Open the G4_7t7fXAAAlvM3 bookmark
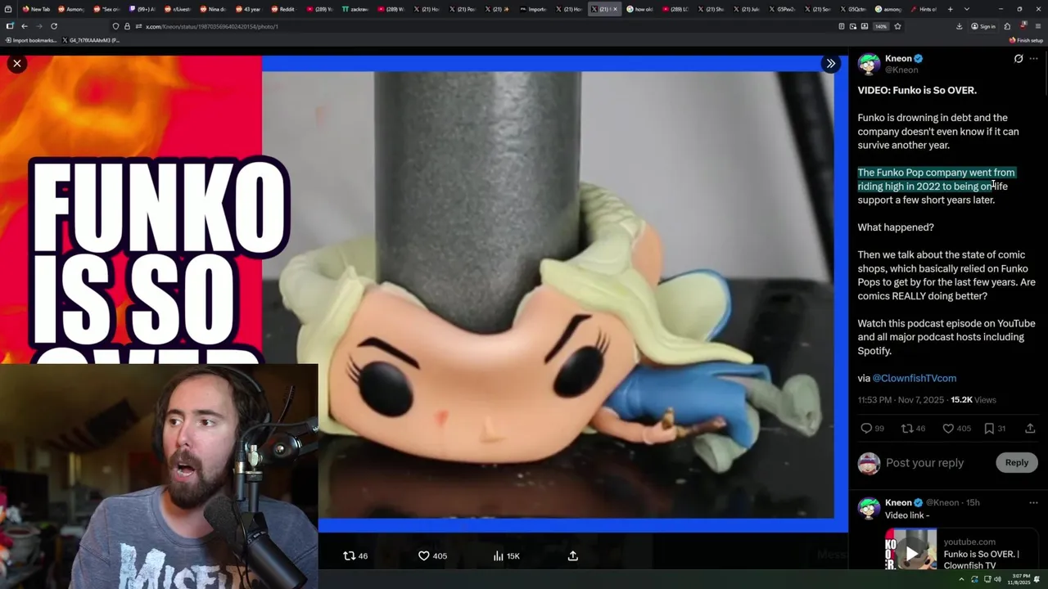This screenshot has height=589, width=1048. click(x=91, y=40)
